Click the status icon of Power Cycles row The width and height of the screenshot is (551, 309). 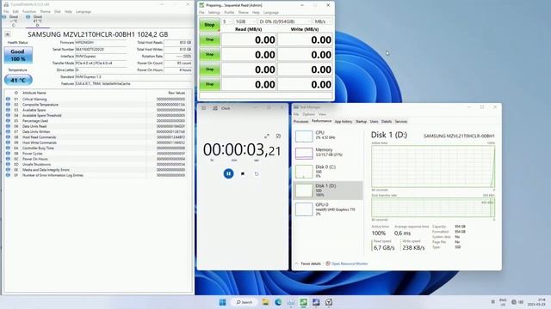(x=8, y=154)
